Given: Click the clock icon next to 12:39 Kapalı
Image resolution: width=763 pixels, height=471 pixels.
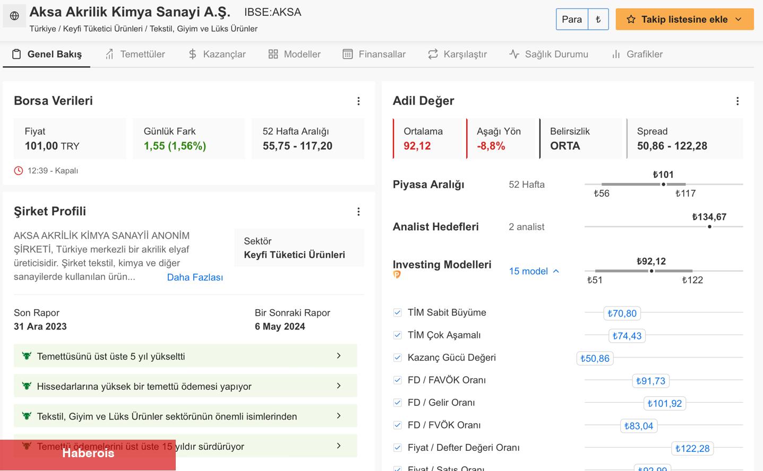Looking at the screenshot, I should 19,171.
